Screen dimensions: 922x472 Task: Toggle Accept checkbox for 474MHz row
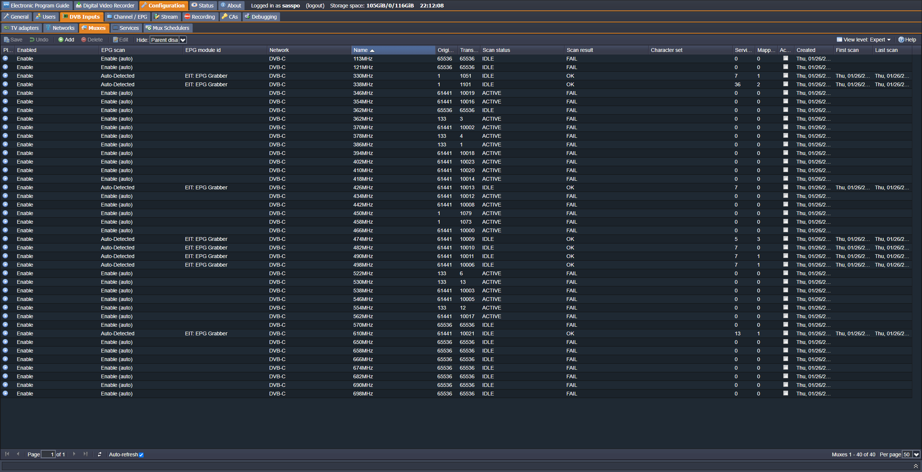(x=786, y=239)
